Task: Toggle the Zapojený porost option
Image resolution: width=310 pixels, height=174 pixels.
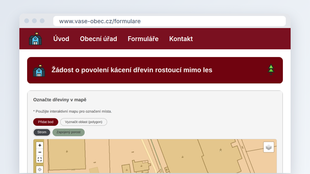Action: pos(68,132)
